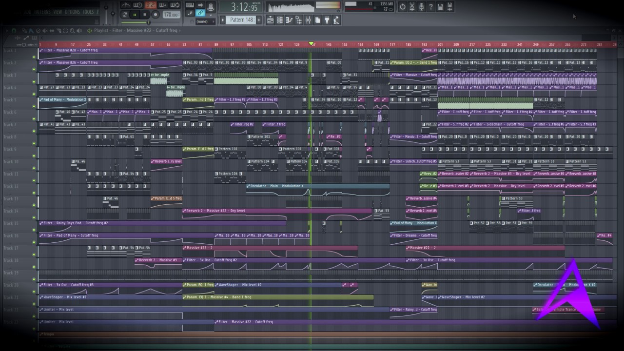
Task: Open the plugin picker plug icon
Action: 327,20
